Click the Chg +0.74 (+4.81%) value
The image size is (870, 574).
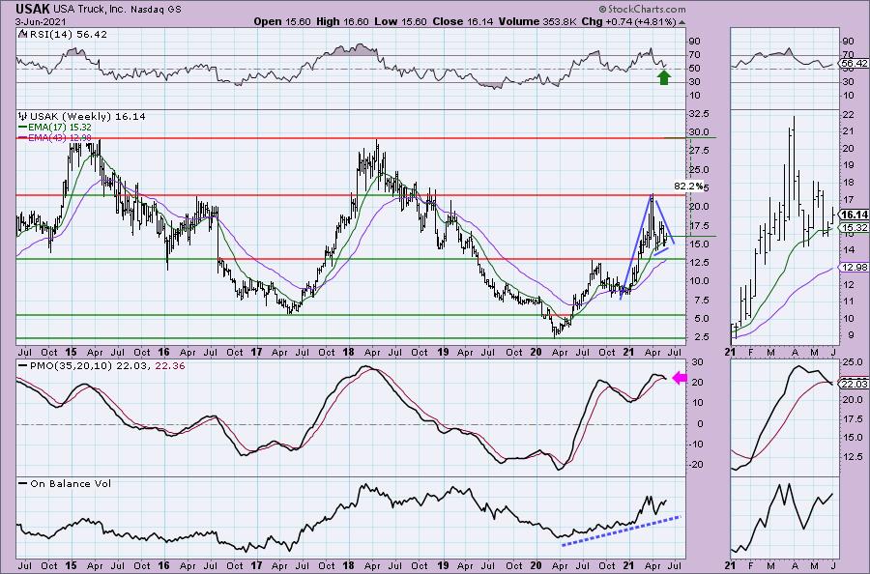(628, 21)
